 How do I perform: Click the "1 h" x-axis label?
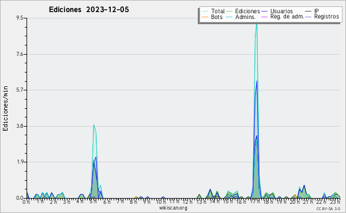point(40,201)
